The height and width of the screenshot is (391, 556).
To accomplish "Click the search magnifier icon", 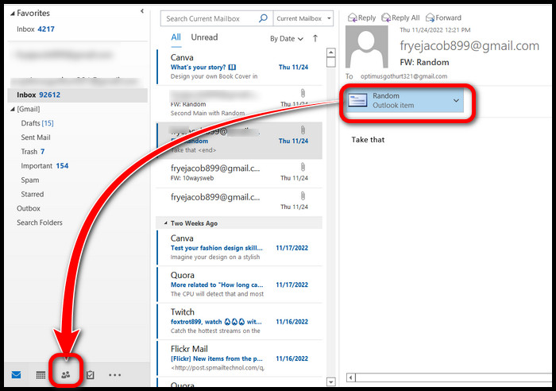I will coord(263,18).
